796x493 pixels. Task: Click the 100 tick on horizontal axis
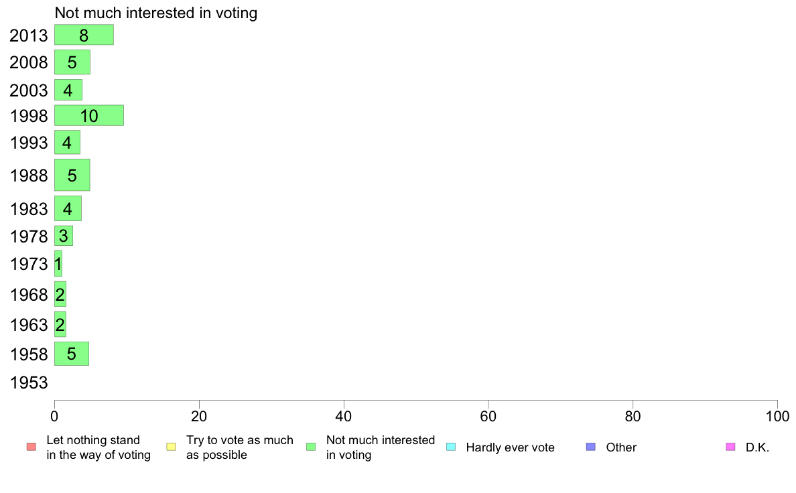[x=777, y=417]
